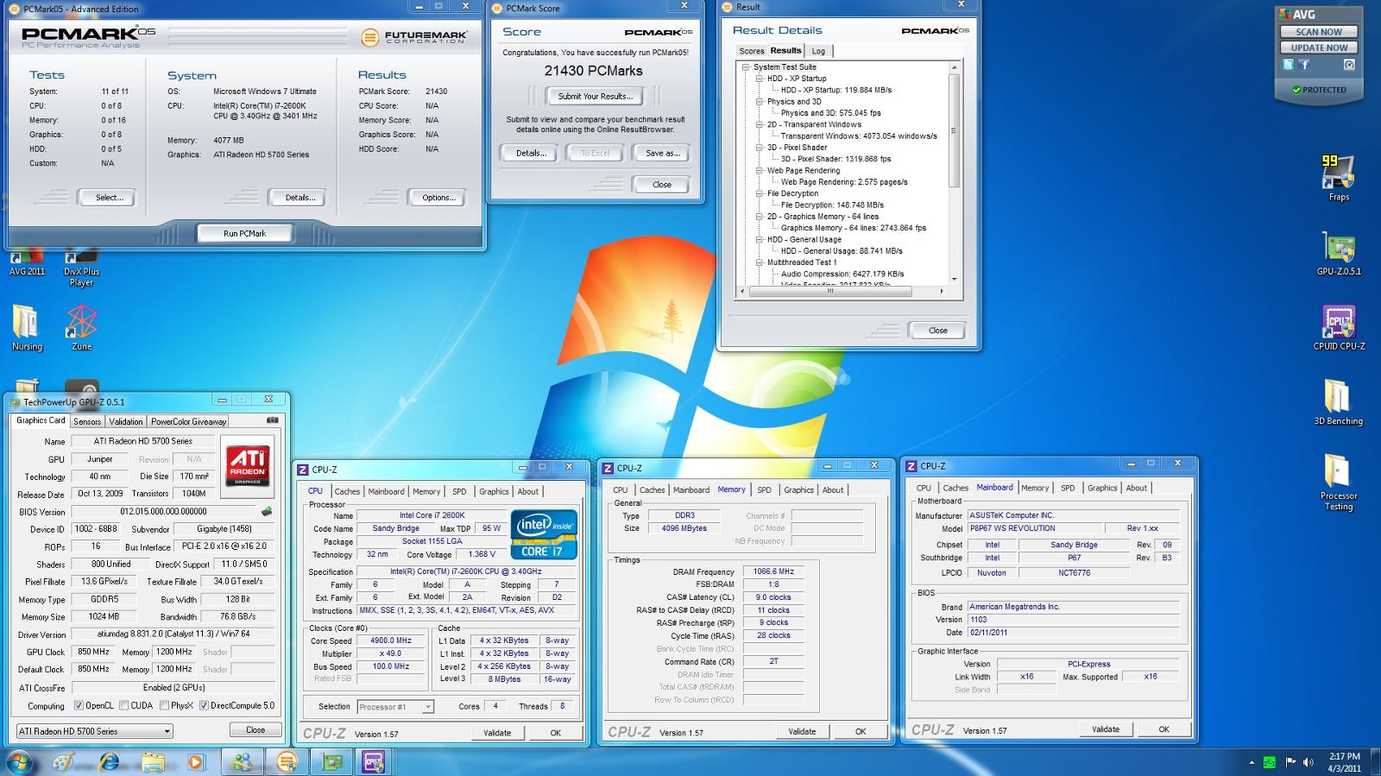Click Run PCMark button

(245, 233)
